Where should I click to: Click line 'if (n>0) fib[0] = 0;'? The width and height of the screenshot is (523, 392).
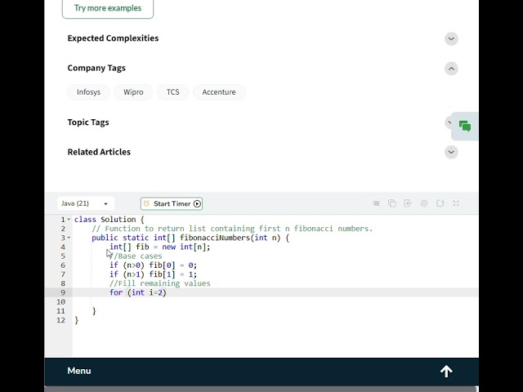[x=153, y=265]
